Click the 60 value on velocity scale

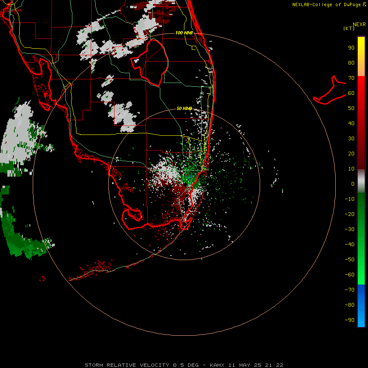351,93
